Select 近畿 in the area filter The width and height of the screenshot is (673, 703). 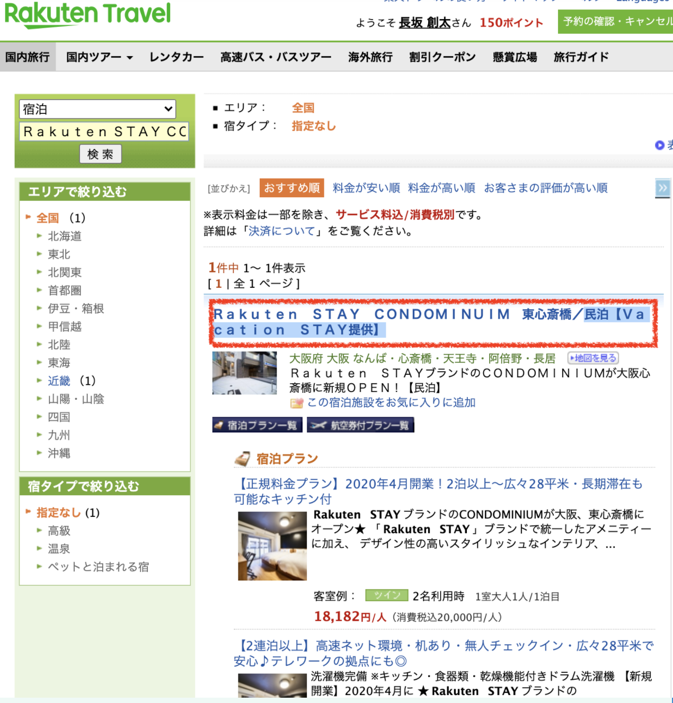[x=59, y=381]
